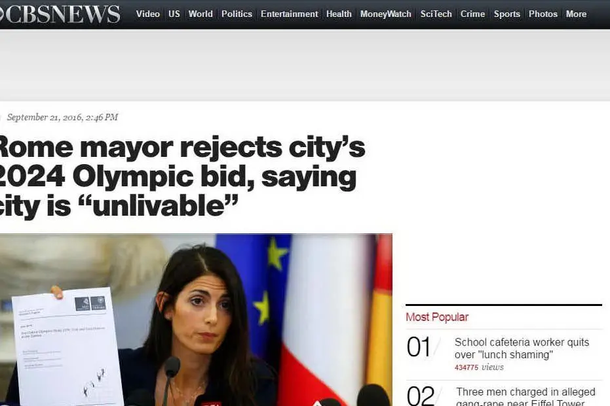Open MoneyWatch from the navigation bar

click(385, 14)
